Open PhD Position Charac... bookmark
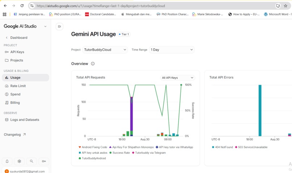The width and height of the screenshot is (292, 173). [172, 14]
